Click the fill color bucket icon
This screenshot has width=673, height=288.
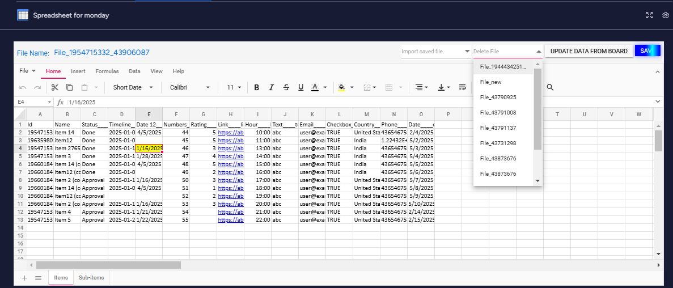pyautogui.click(x=342, y=87)
